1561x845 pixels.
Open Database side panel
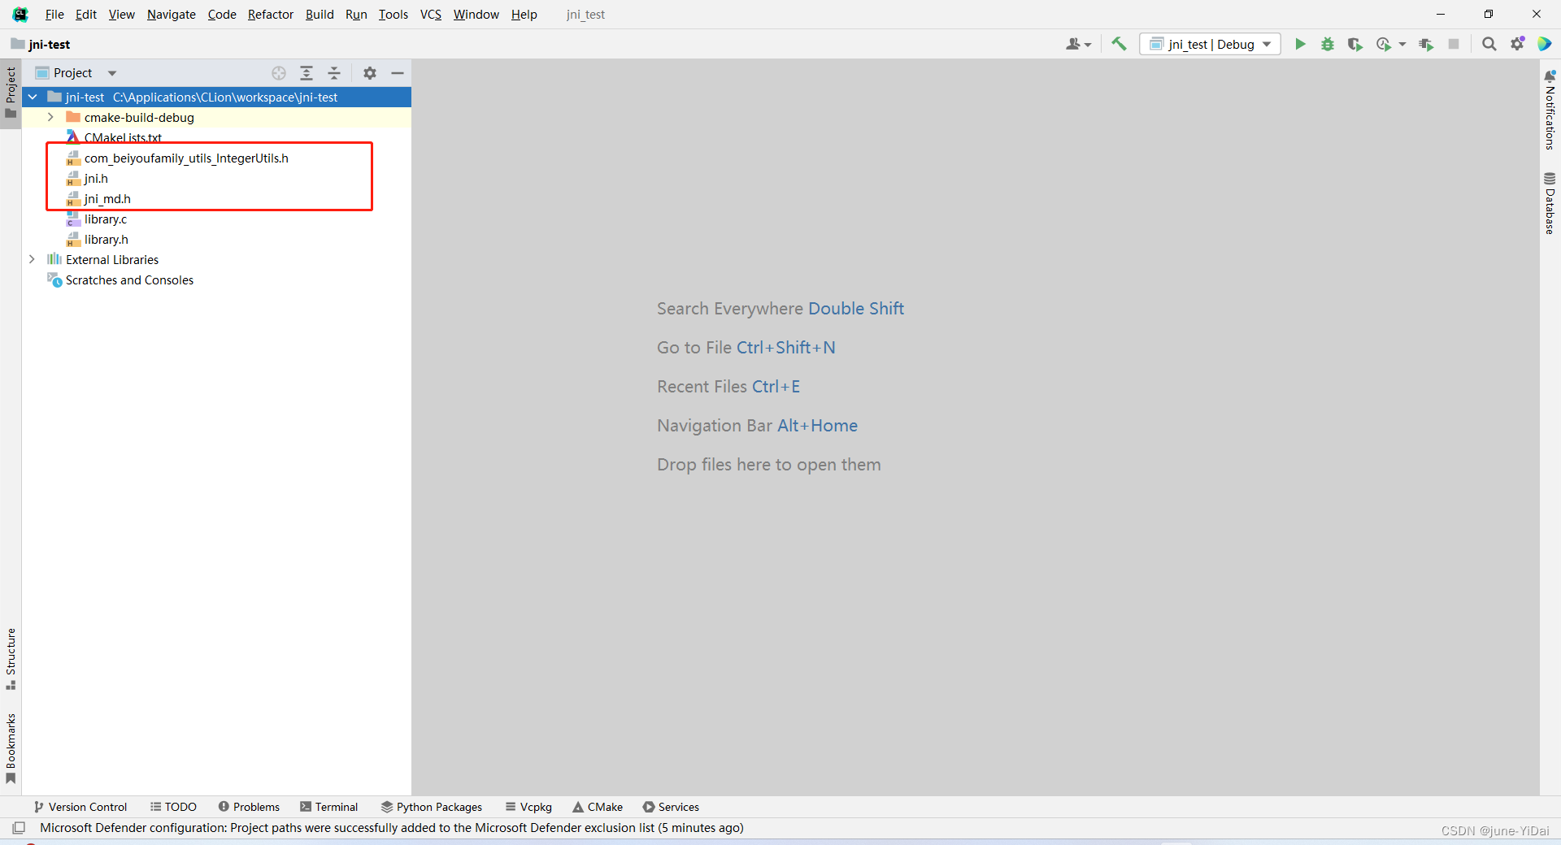click(x=1550, y=203)
